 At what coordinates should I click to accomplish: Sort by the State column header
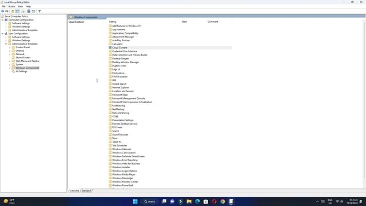pyautogui.click(x=184, y=22)
